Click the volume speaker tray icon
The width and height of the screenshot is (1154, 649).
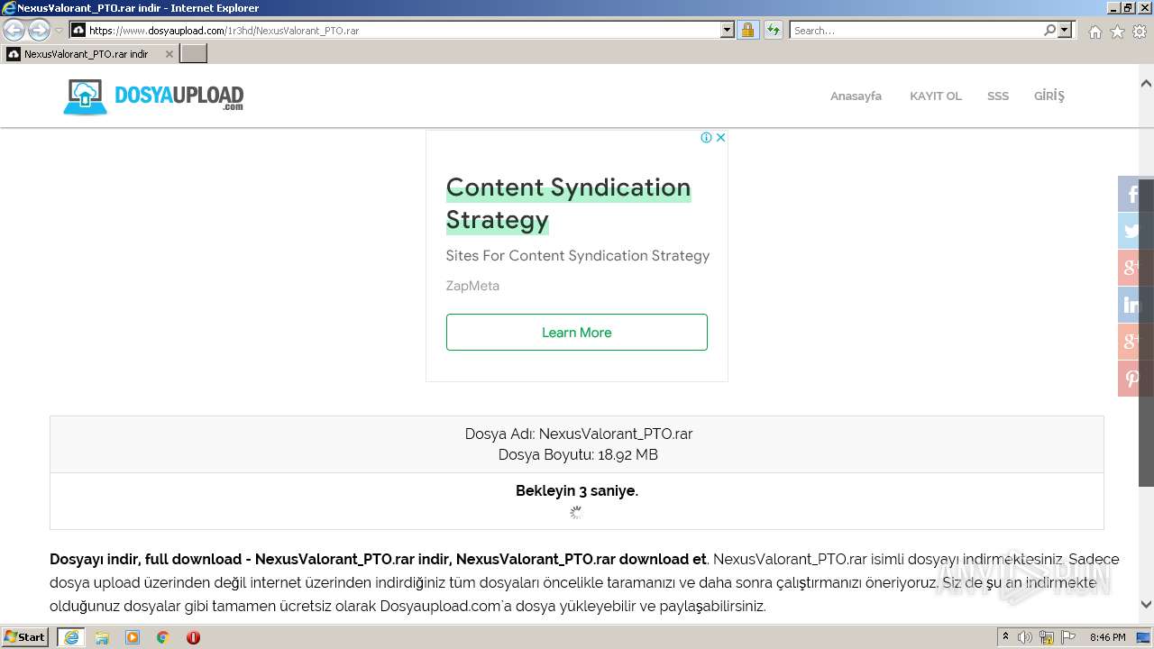pyautogui.click(x=1025, y=637)
